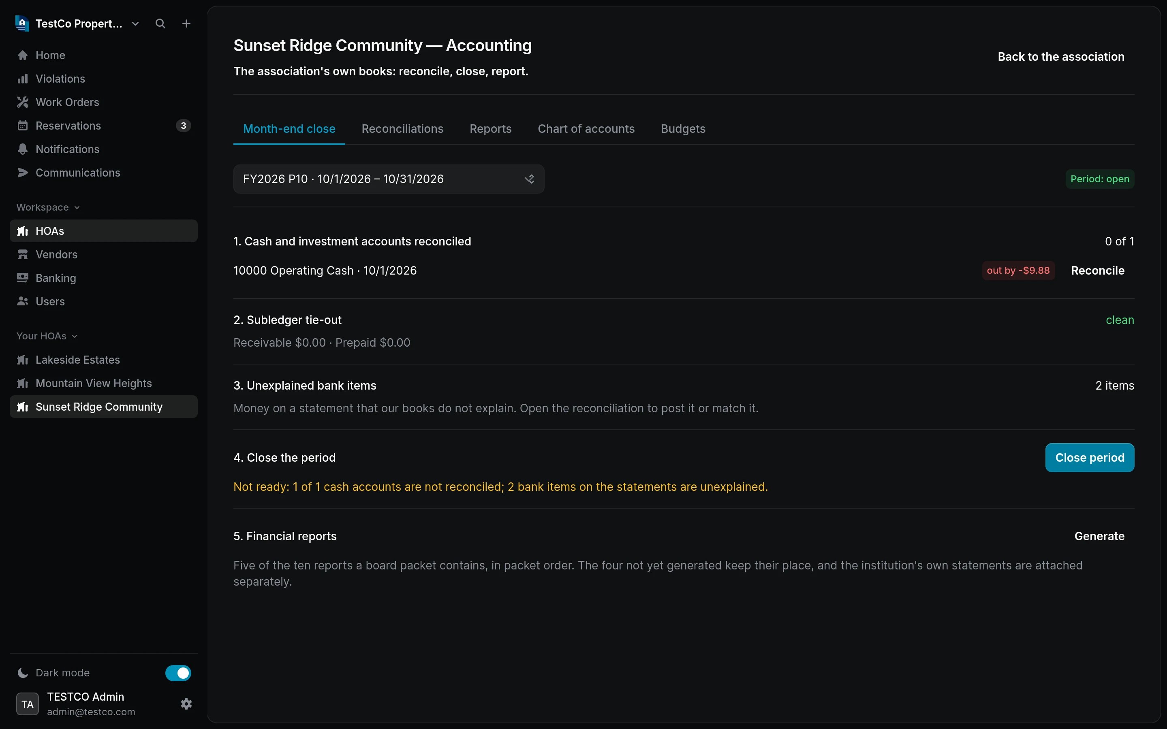1167x729 pixels.
Task: Open Mountain View Heights HOA
Action: pos(104,383)
